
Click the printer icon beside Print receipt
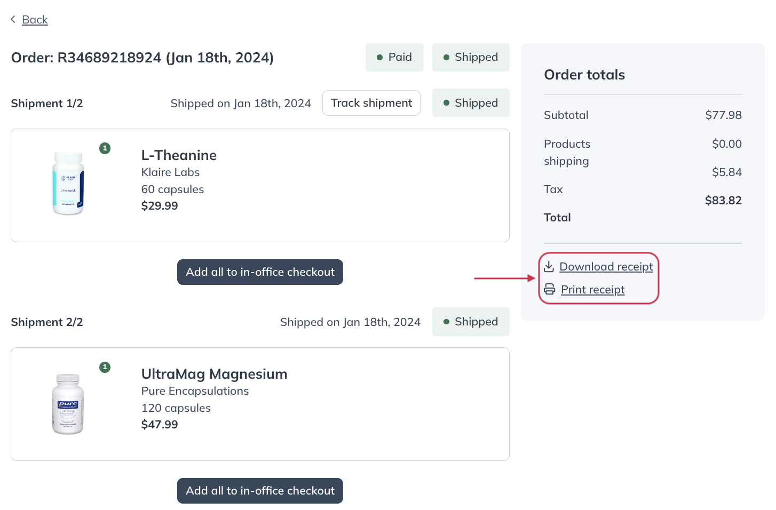point(550,289)
